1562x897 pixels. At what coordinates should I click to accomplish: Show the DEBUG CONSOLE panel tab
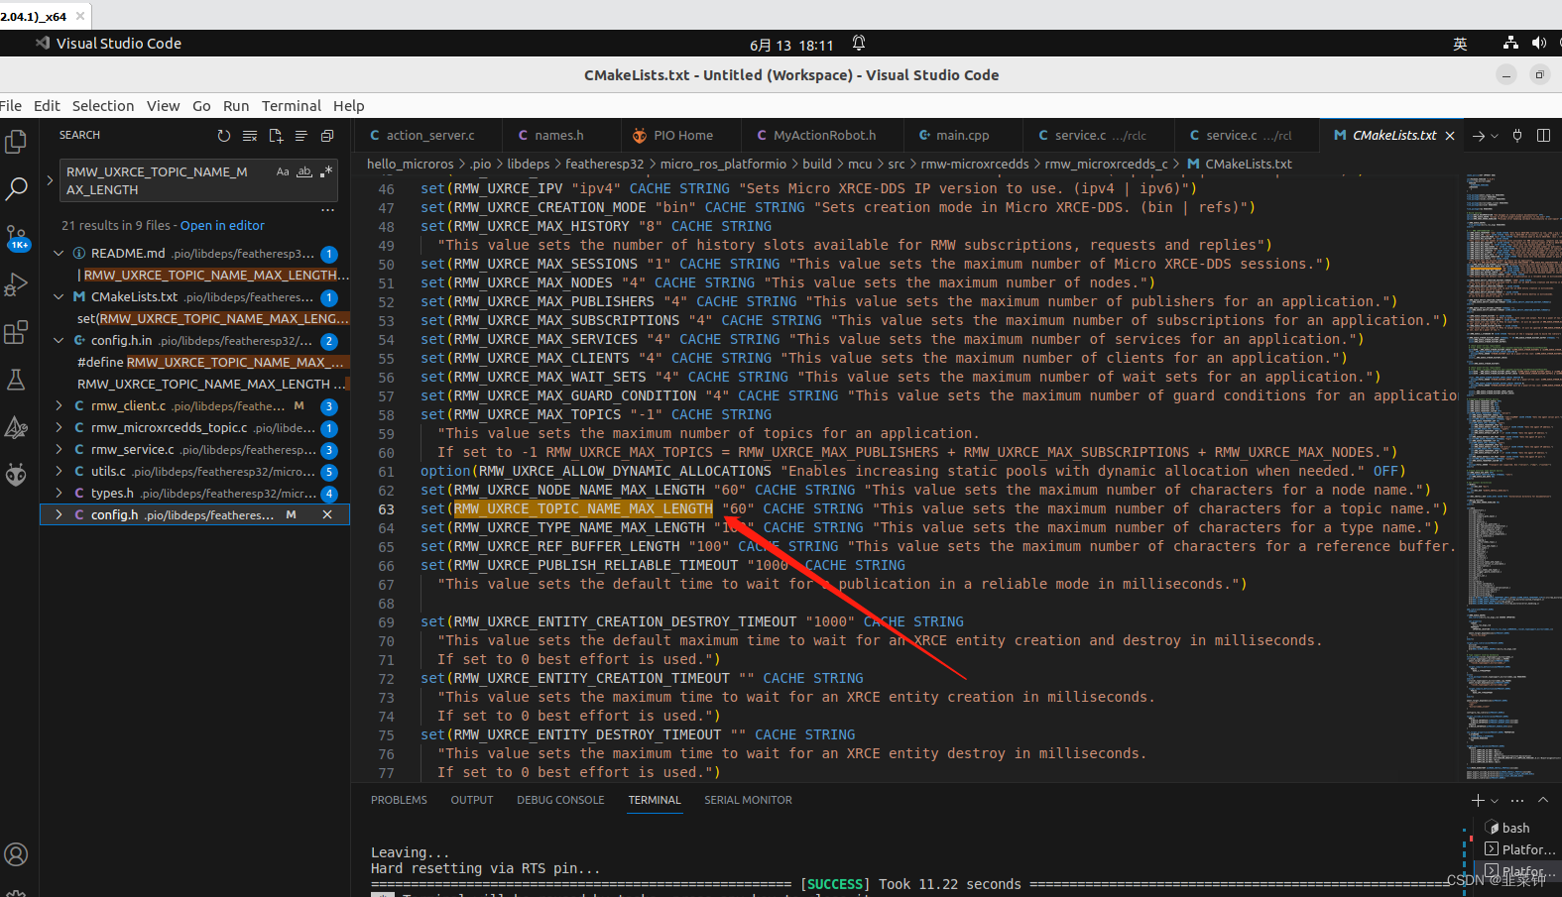[560, 800]
